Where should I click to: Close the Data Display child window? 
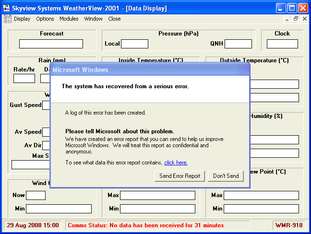tap(305, 19)
